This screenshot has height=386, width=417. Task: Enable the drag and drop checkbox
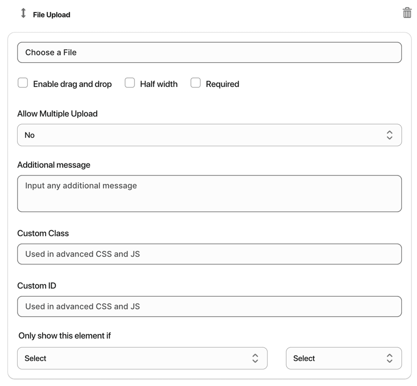(x=23, y=83)
